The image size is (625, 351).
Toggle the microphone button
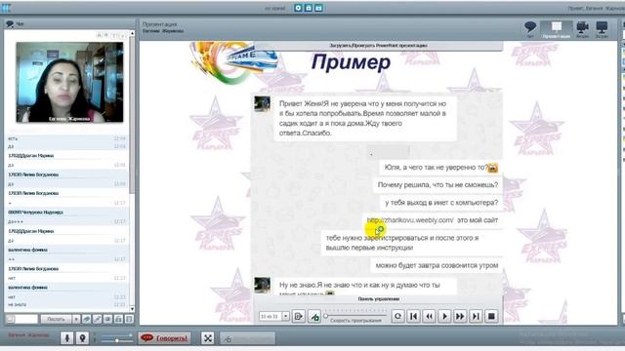pos(67,338)
